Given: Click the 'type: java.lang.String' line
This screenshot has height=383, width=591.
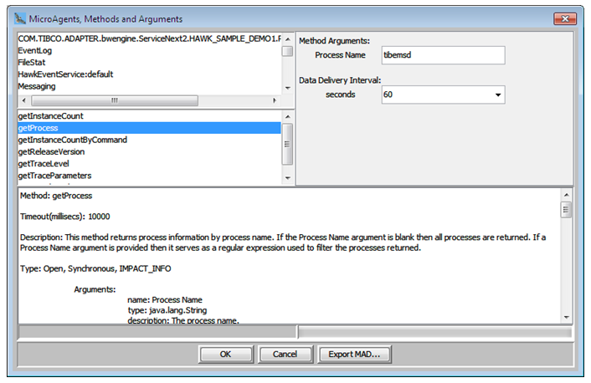Looking at the screenshot, I should pyautogui.click(x=167, y=310).
